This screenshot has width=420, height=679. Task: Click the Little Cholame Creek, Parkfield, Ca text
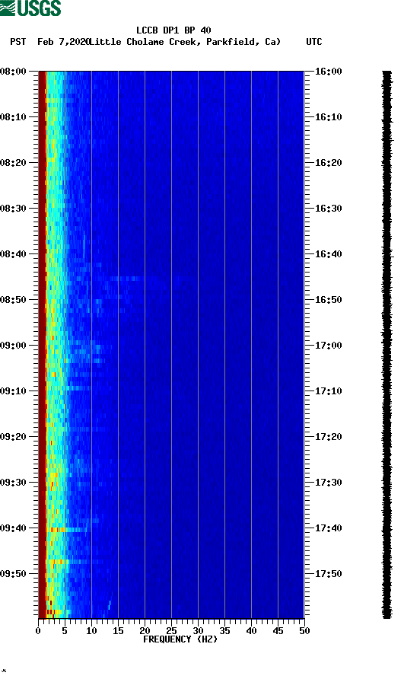(185, 42)
